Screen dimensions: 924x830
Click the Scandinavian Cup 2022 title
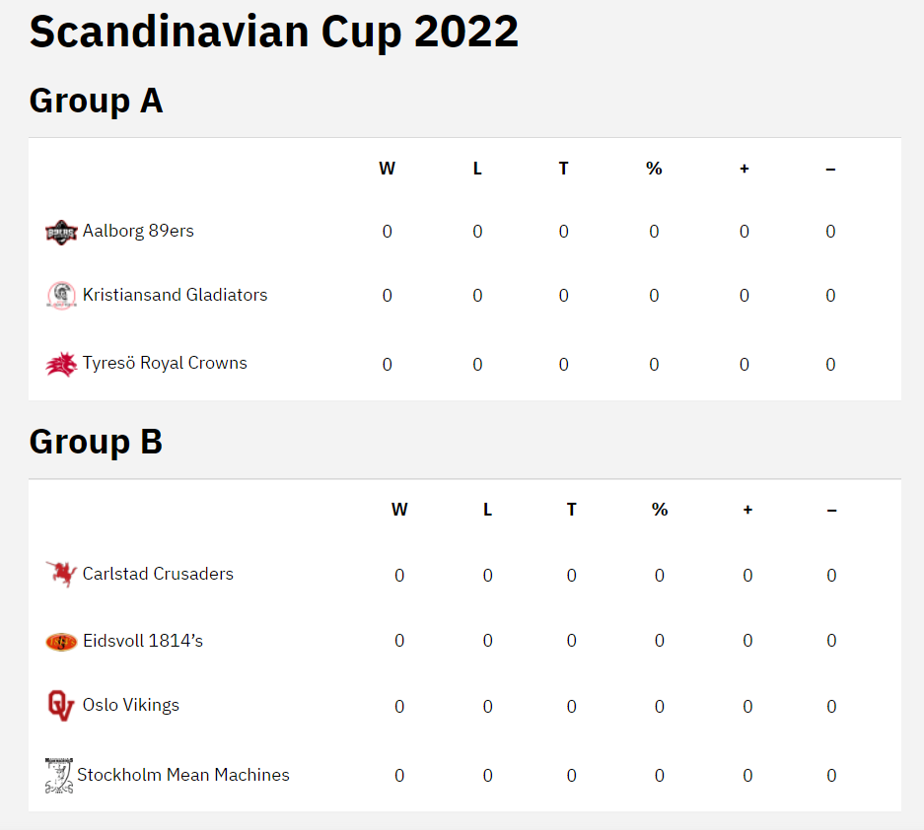pyautogui.click(x=274, y=32)
